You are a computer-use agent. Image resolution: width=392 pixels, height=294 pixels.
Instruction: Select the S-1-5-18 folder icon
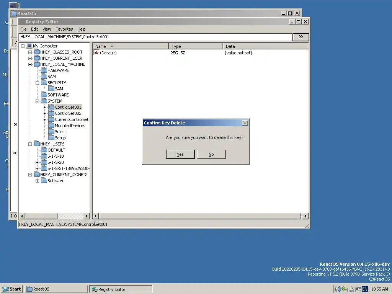click(44, 156)
